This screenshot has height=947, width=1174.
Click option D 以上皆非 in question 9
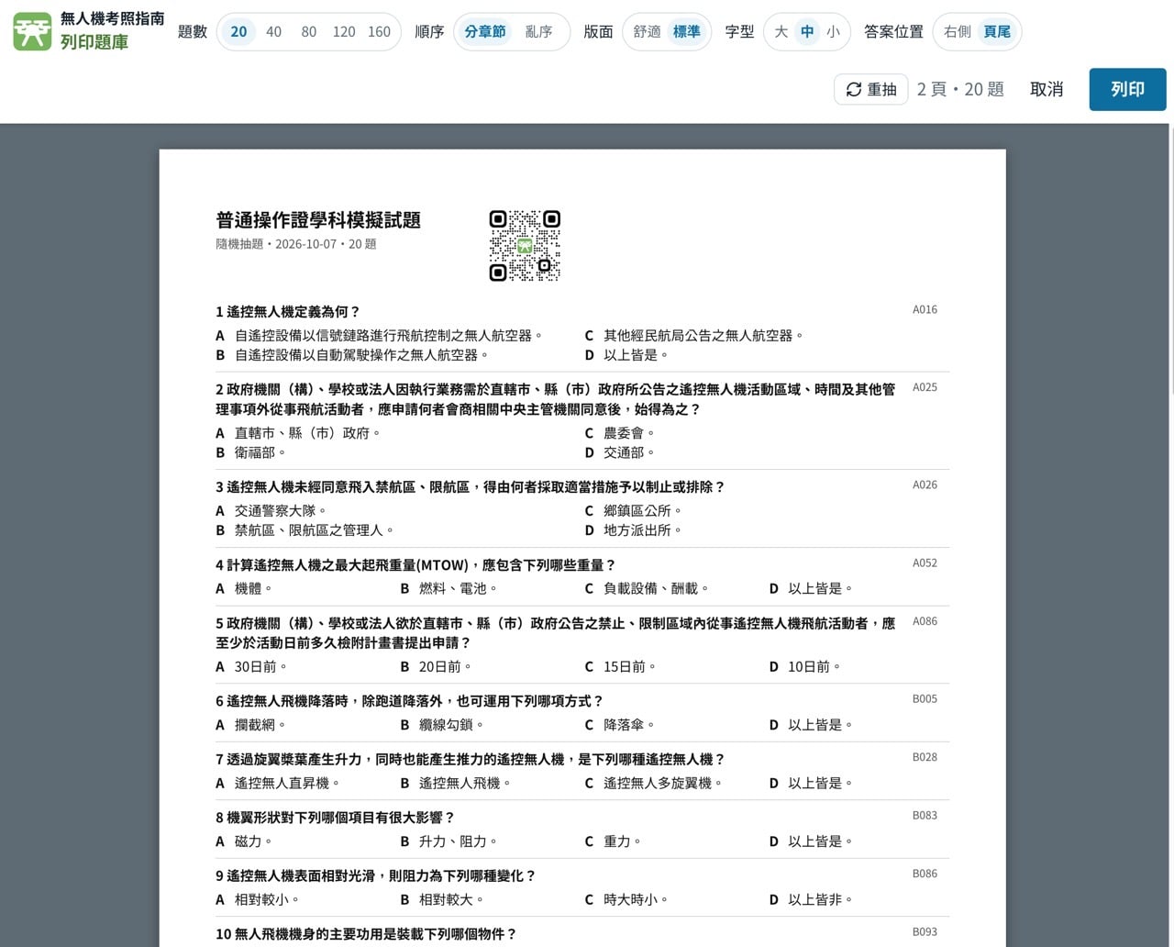811,899
